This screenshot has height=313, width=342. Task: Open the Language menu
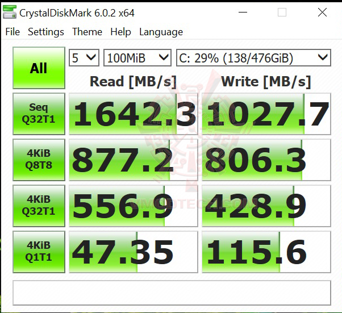[161, 32]
